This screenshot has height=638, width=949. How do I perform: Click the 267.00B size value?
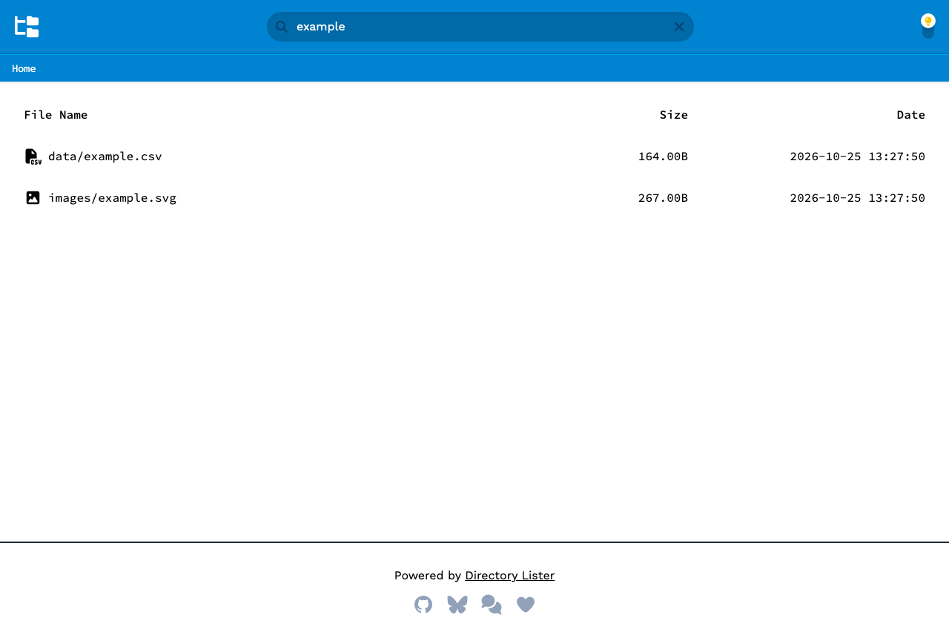point(663,198)
